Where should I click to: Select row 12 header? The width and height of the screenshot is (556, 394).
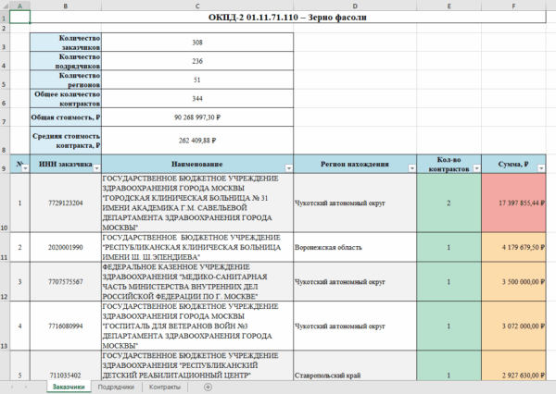5,282
